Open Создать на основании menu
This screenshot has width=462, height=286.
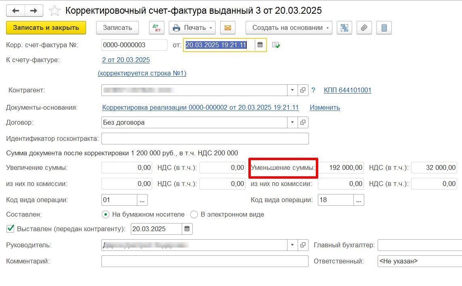coord(289,28)
